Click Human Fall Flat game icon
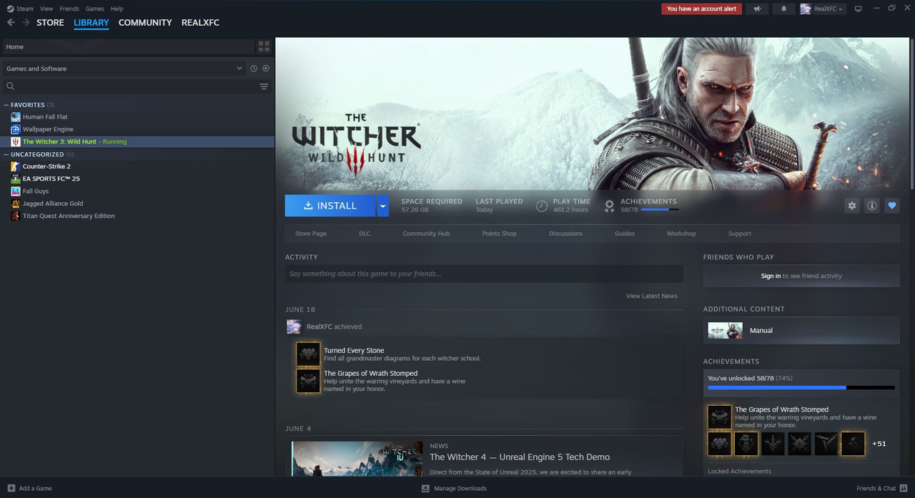 (x=16, y=117)
